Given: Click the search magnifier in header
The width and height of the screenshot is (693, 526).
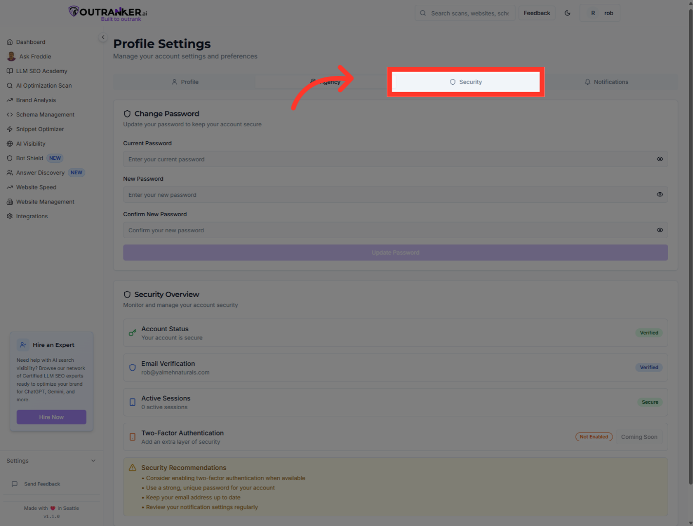Looking at the screenshot, I should coord(423,13).
